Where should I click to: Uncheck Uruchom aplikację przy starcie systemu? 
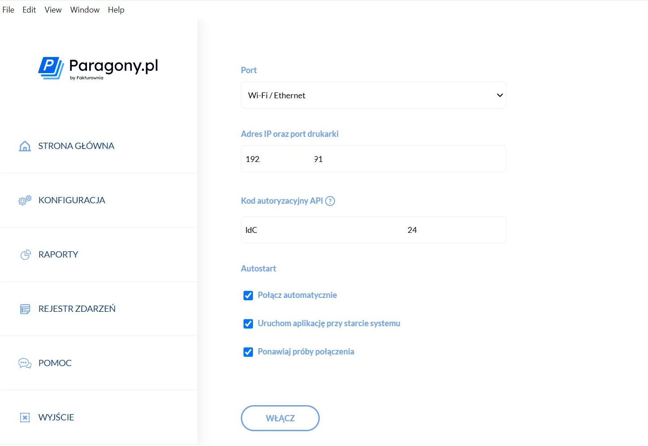tap(248, 324)
